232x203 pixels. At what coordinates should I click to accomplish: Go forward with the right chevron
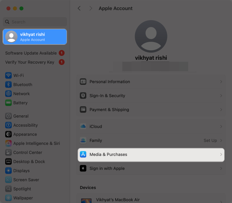pyautogui.click(x=91, y=8)
